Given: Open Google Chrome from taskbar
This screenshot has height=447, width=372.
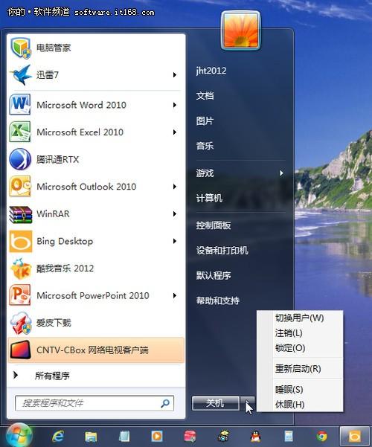Looking at the screenshot, I should (322, 436).
